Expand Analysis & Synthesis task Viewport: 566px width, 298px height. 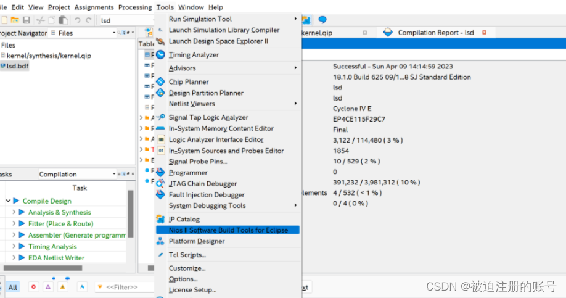pyautogui.click(x=14, y=212)
